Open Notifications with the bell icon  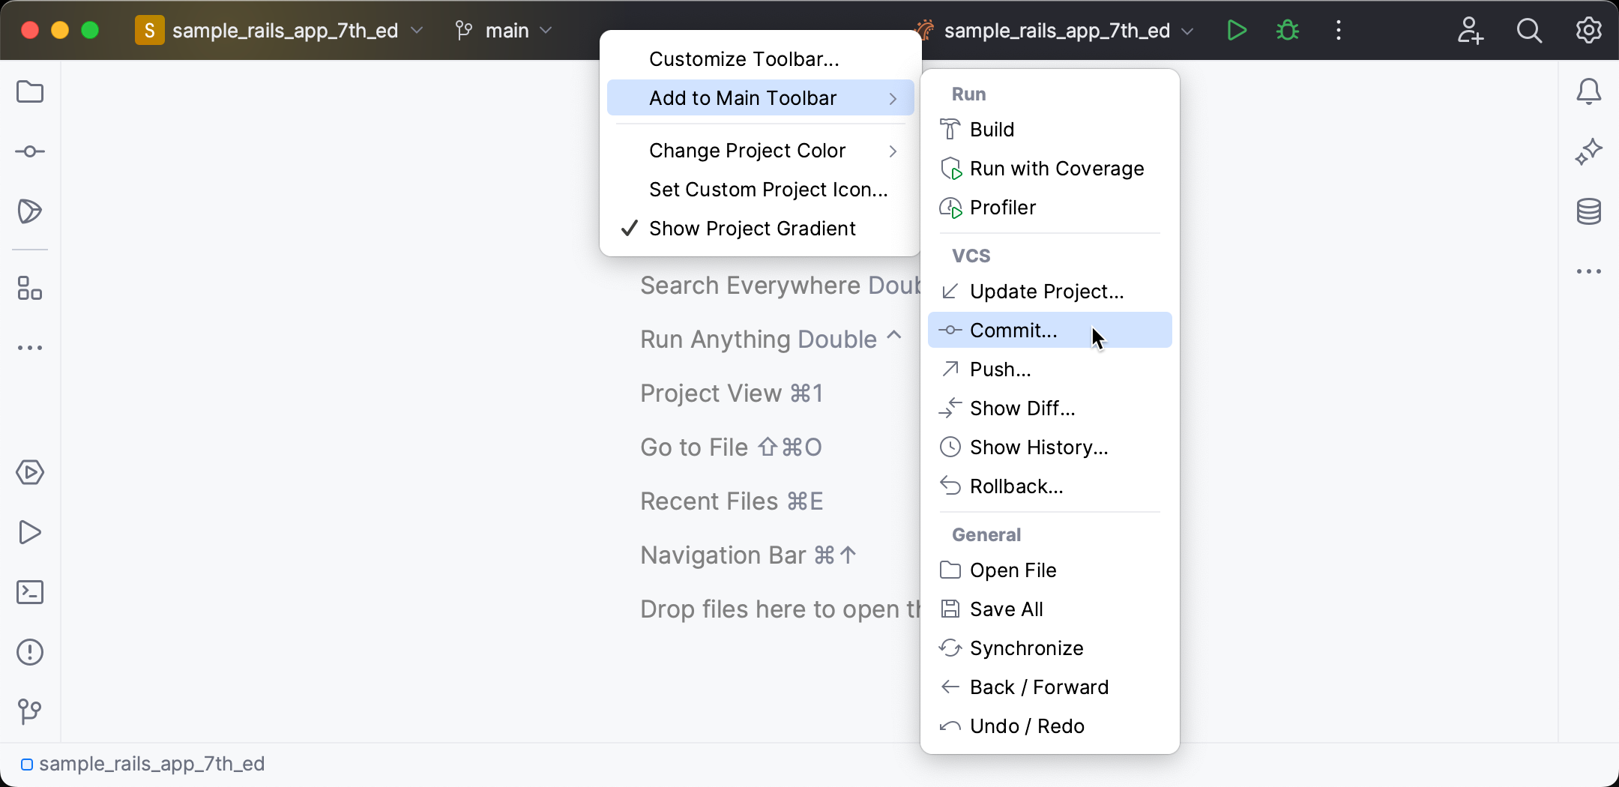[1589, 91]
